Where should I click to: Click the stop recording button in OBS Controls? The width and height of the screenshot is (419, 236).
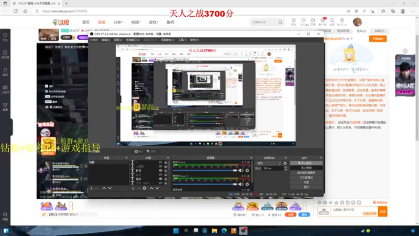[306, 168]
